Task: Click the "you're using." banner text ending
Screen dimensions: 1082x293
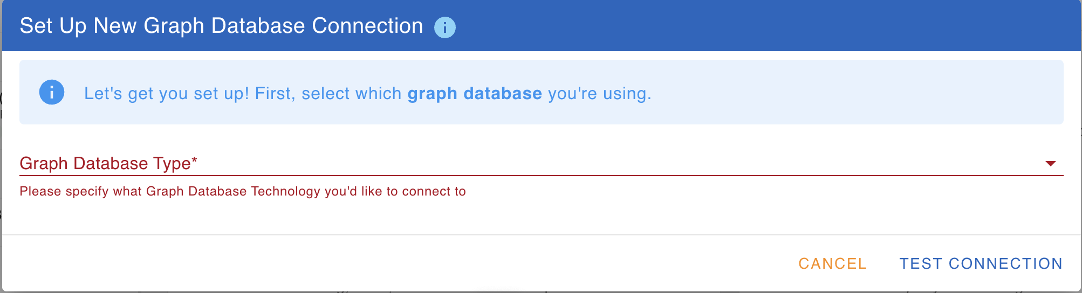Action: (x=599, y=93)
